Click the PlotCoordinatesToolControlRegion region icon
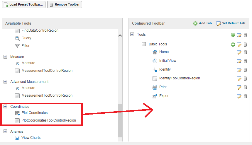Screen dimensions: 252x145 17,120
